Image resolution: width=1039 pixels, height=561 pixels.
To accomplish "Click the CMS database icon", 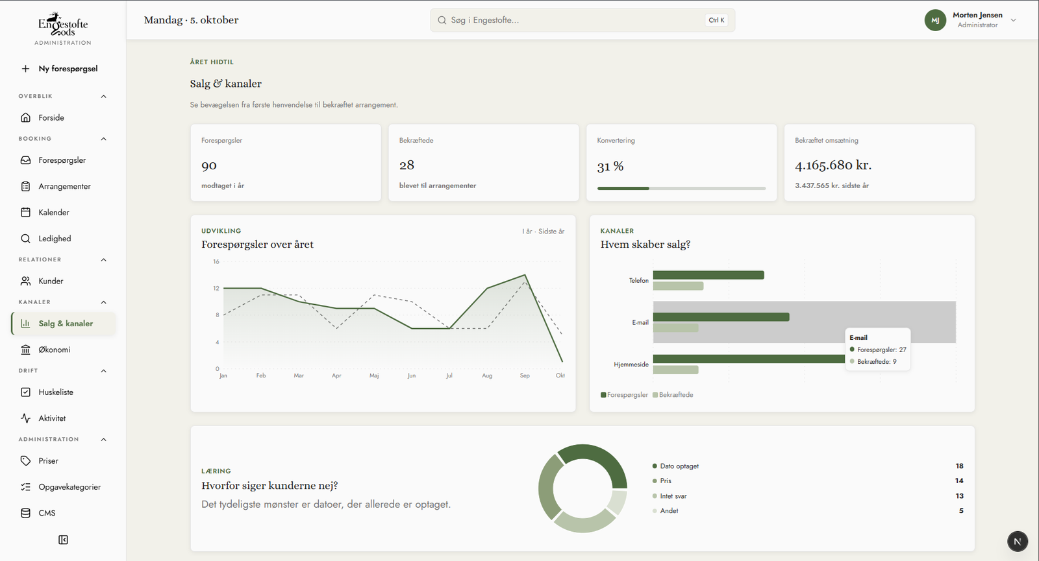I will click(x=25, y=513).
